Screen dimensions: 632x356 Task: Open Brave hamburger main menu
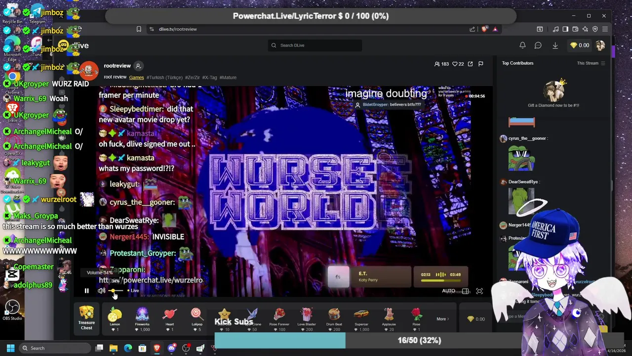(x=605, y=29)
